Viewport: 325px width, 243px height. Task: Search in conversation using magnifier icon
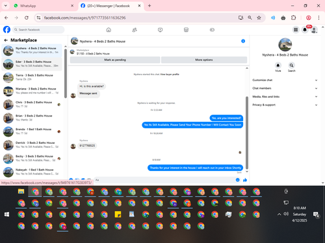291,65
